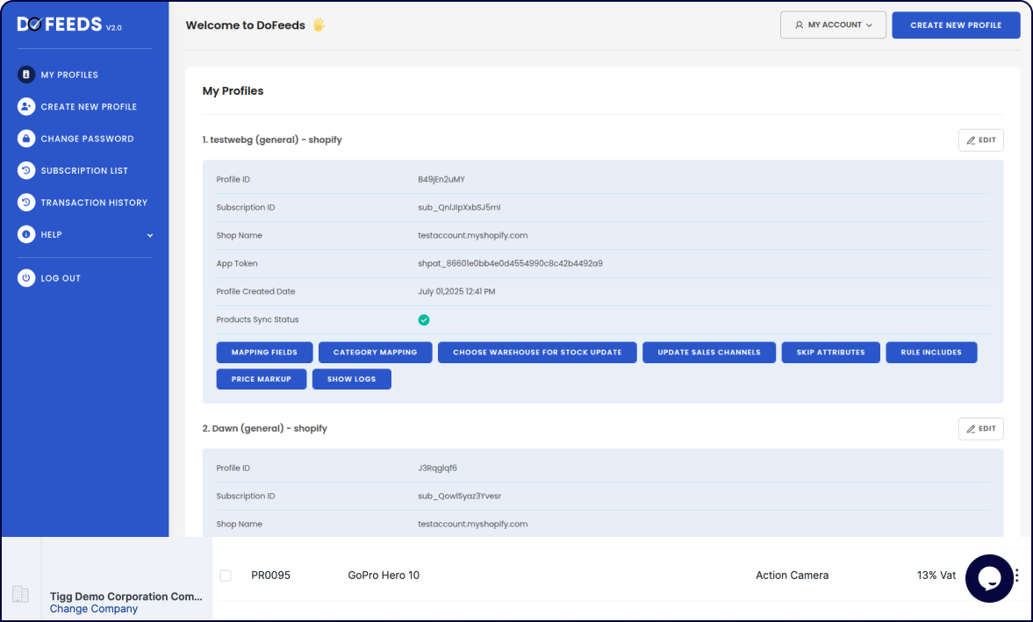Click the Help info icon
Screen dimensions: 1033x622
[25, 234]
